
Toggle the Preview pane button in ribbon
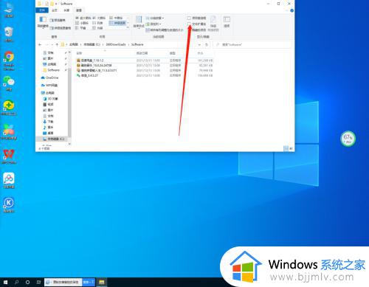[x=58, y=20]
